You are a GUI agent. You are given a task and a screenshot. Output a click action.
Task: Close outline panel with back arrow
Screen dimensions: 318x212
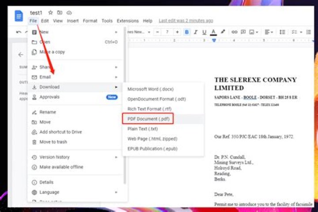[x=21, y=55]
